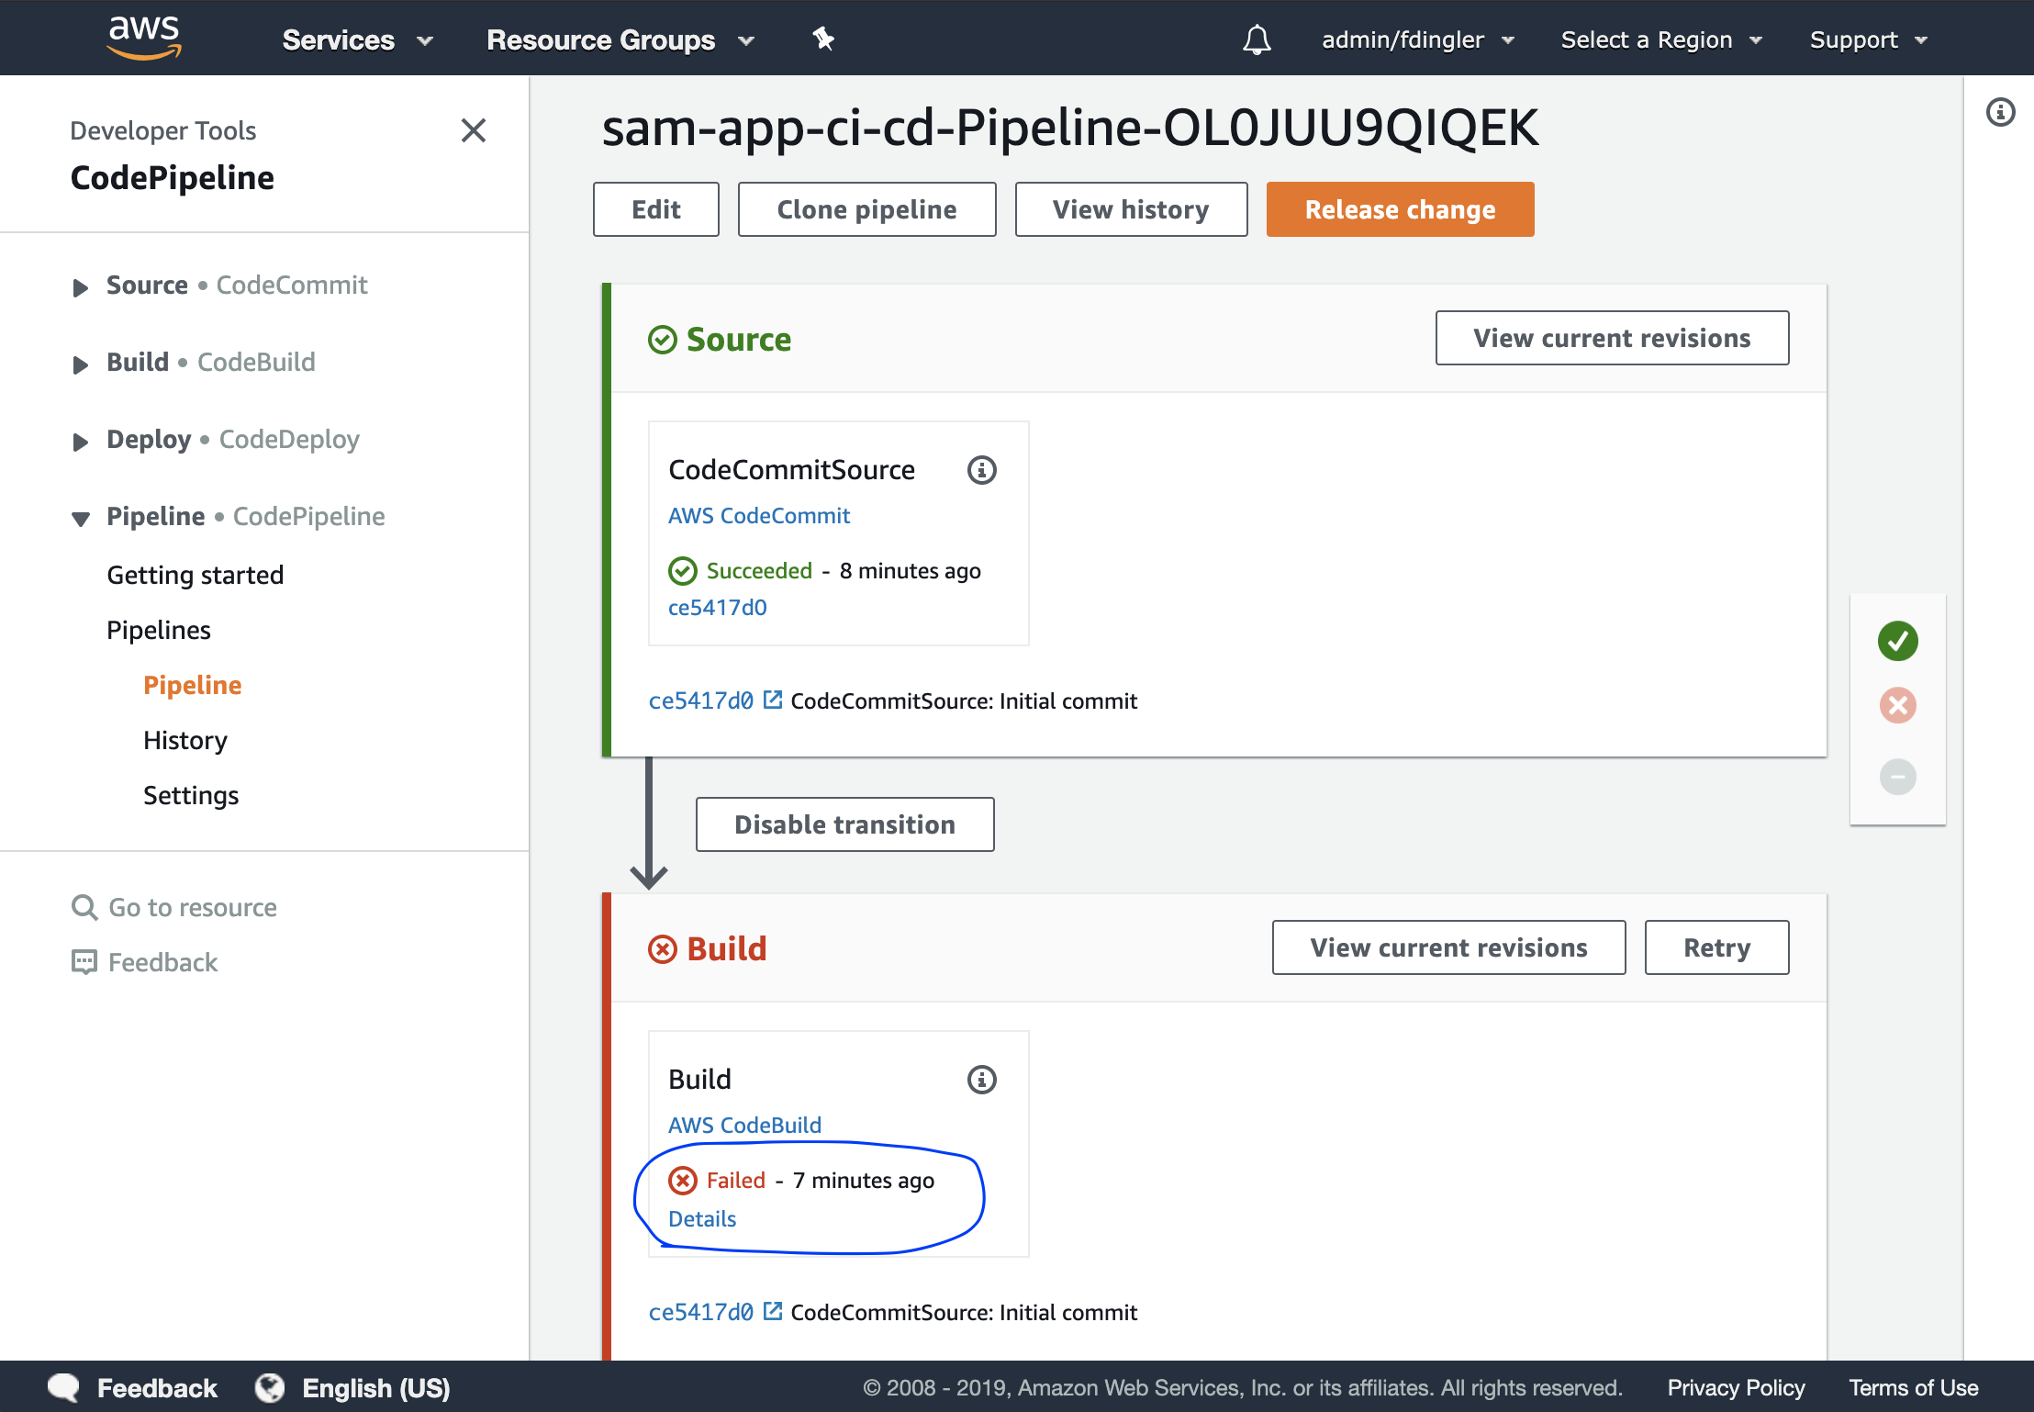Select the Pipeline sidebar item
Viewport: 2034px width, 1412px height.
coord(193,685)
